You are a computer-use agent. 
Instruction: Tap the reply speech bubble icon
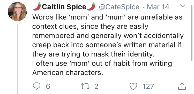pos(37,86)
